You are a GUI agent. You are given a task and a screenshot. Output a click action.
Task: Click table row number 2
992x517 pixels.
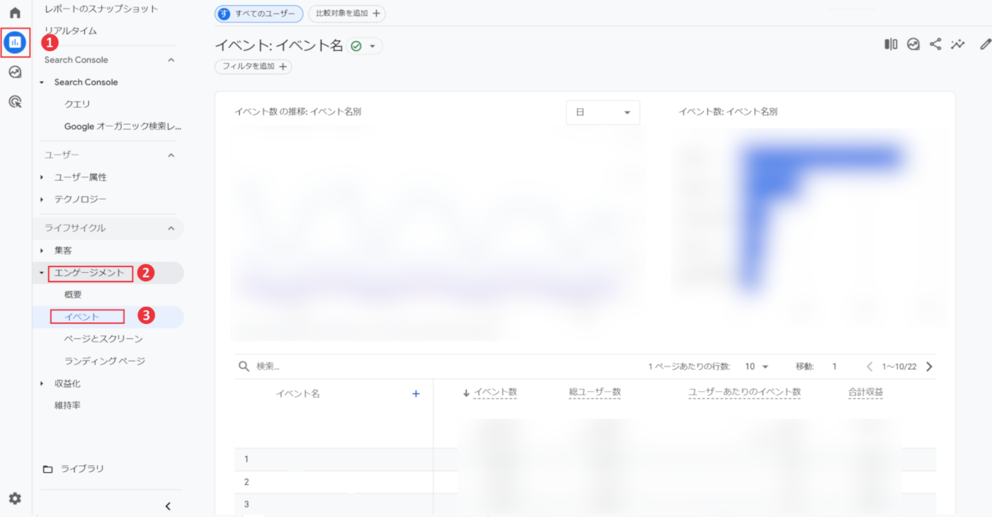(246, 482)
